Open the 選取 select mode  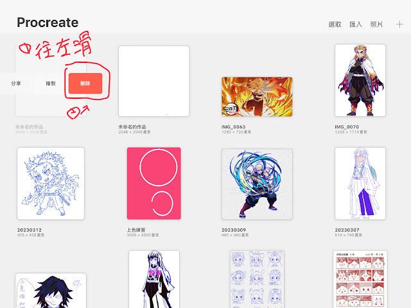click(335, 24)
